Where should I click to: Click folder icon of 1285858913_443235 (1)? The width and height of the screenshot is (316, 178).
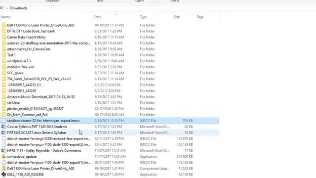pyautogui.click(x=3, y=85)
